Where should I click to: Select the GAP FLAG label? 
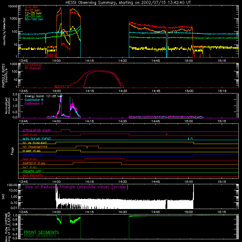(x=30, y=135)
